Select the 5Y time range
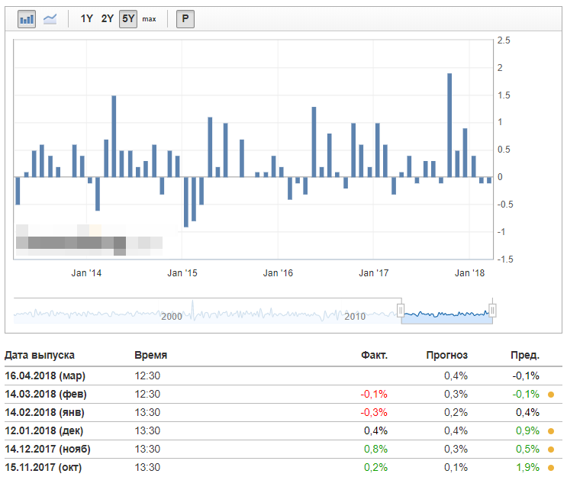 pyautogui.click(x=127, y=19)
